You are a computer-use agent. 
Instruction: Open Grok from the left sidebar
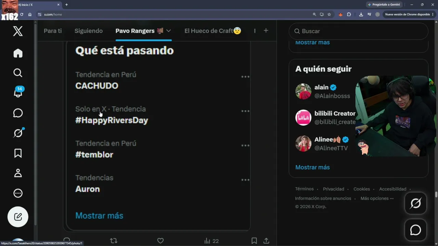[18, 133]
